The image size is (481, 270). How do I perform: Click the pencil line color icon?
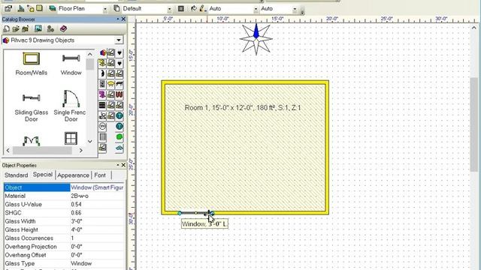202,8
